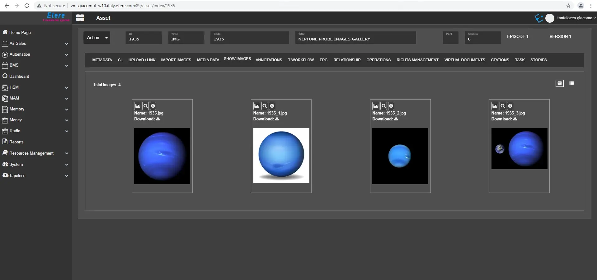This screenshot has height=280, width=597.
Task: Download the 1935_3.jpg image
Action: pyautogui.click(x=515, y=119)
